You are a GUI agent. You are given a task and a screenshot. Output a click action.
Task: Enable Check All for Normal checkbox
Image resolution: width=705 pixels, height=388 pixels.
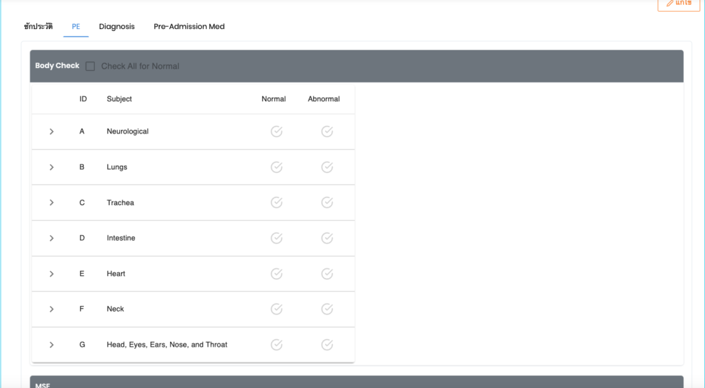pyautogui.click(x=90, y=67)
